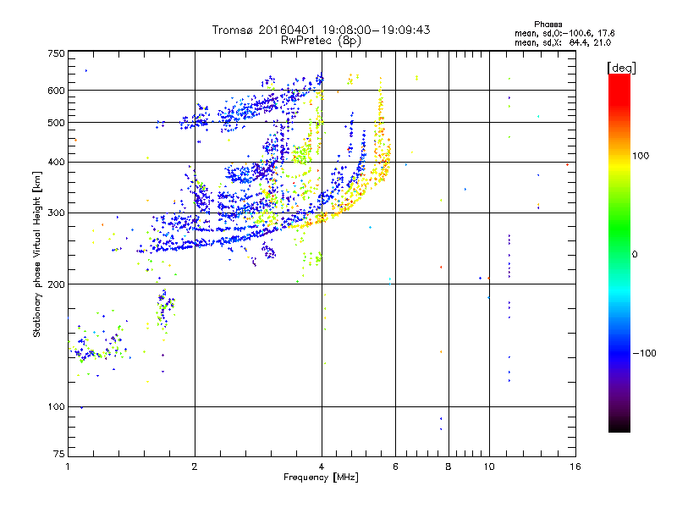Click the plot title 'Tromsø 20160401 19:08:00-19:09:43'

(321, 30)
